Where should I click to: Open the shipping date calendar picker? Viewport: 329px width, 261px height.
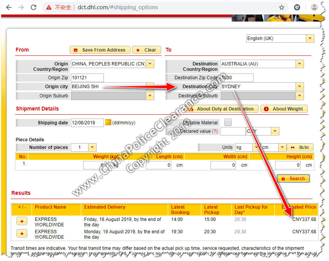point(108,122)
